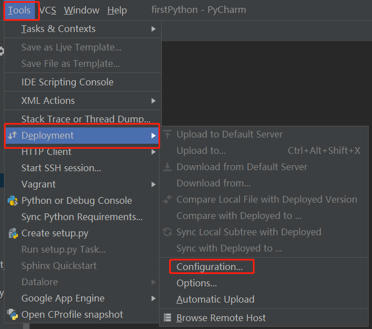Click the compare files icon
This screenshot has height=329, width=372.
[x=167, y=199]
